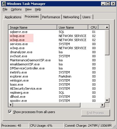This screenshot has width=117, height=129.
Task: Click the End Process button
Action: (x=96, y=113)
